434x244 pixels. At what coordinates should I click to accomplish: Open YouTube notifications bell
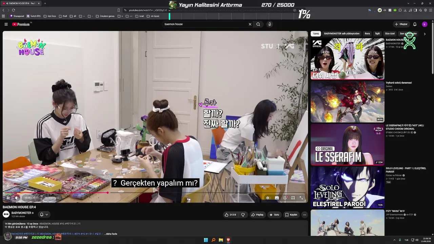[415, 24]
